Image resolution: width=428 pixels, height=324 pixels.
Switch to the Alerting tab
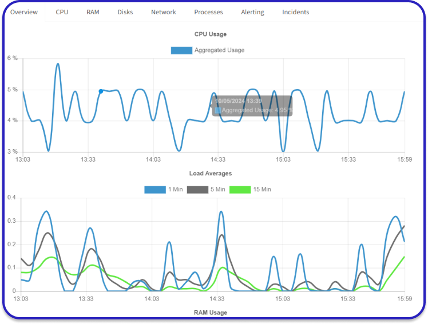(x=252, y=12)
